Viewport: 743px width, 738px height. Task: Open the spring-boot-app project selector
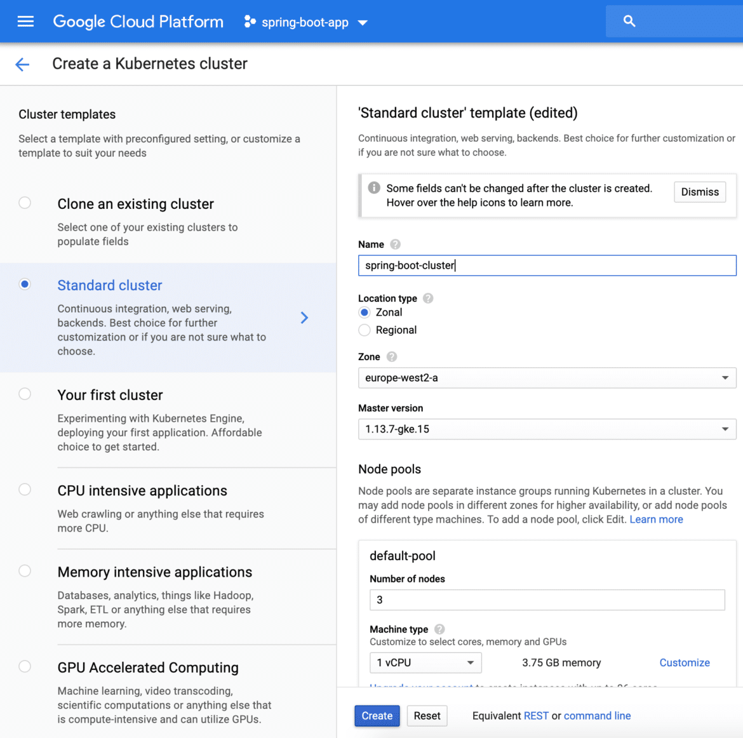(x=305, y=22)
